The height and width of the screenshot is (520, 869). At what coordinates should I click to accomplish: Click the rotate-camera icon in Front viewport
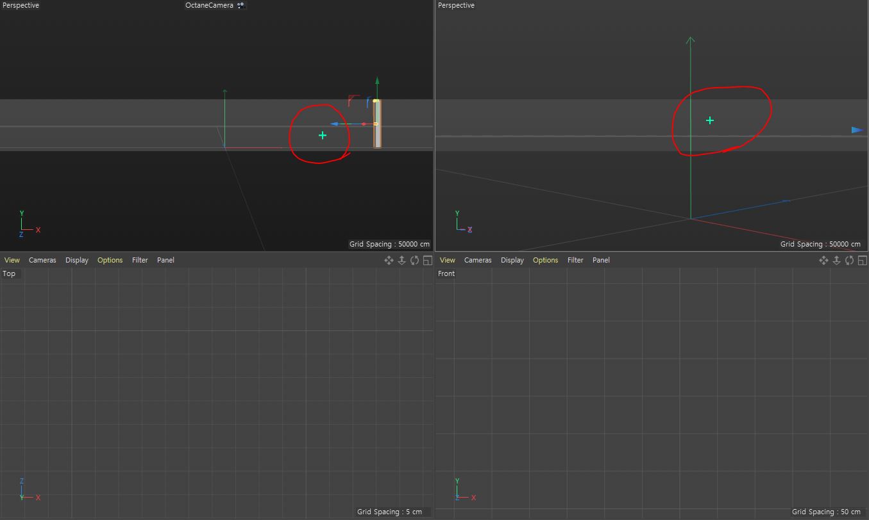pos(849,260)
